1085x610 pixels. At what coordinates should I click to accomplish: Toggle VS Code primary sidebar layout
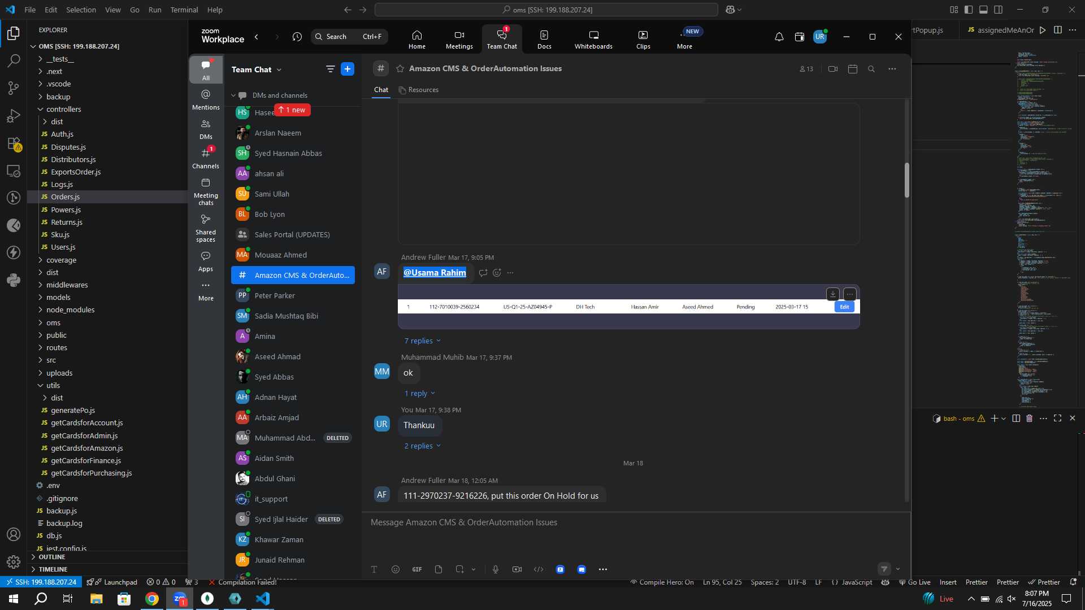969,10
